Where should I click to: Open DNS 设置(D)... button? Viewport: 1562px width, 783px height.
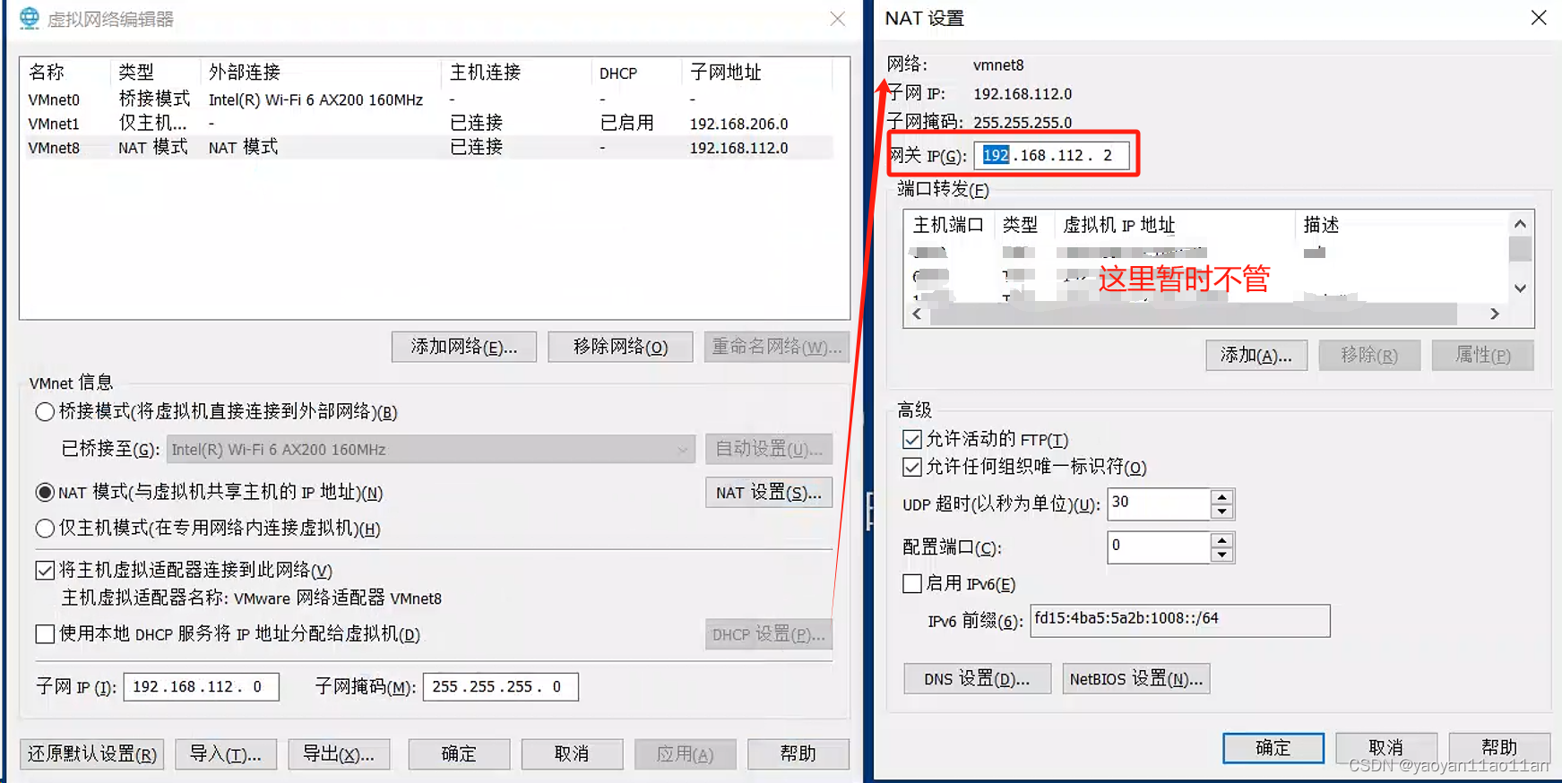pyautogui.click(x=977, y=679)
